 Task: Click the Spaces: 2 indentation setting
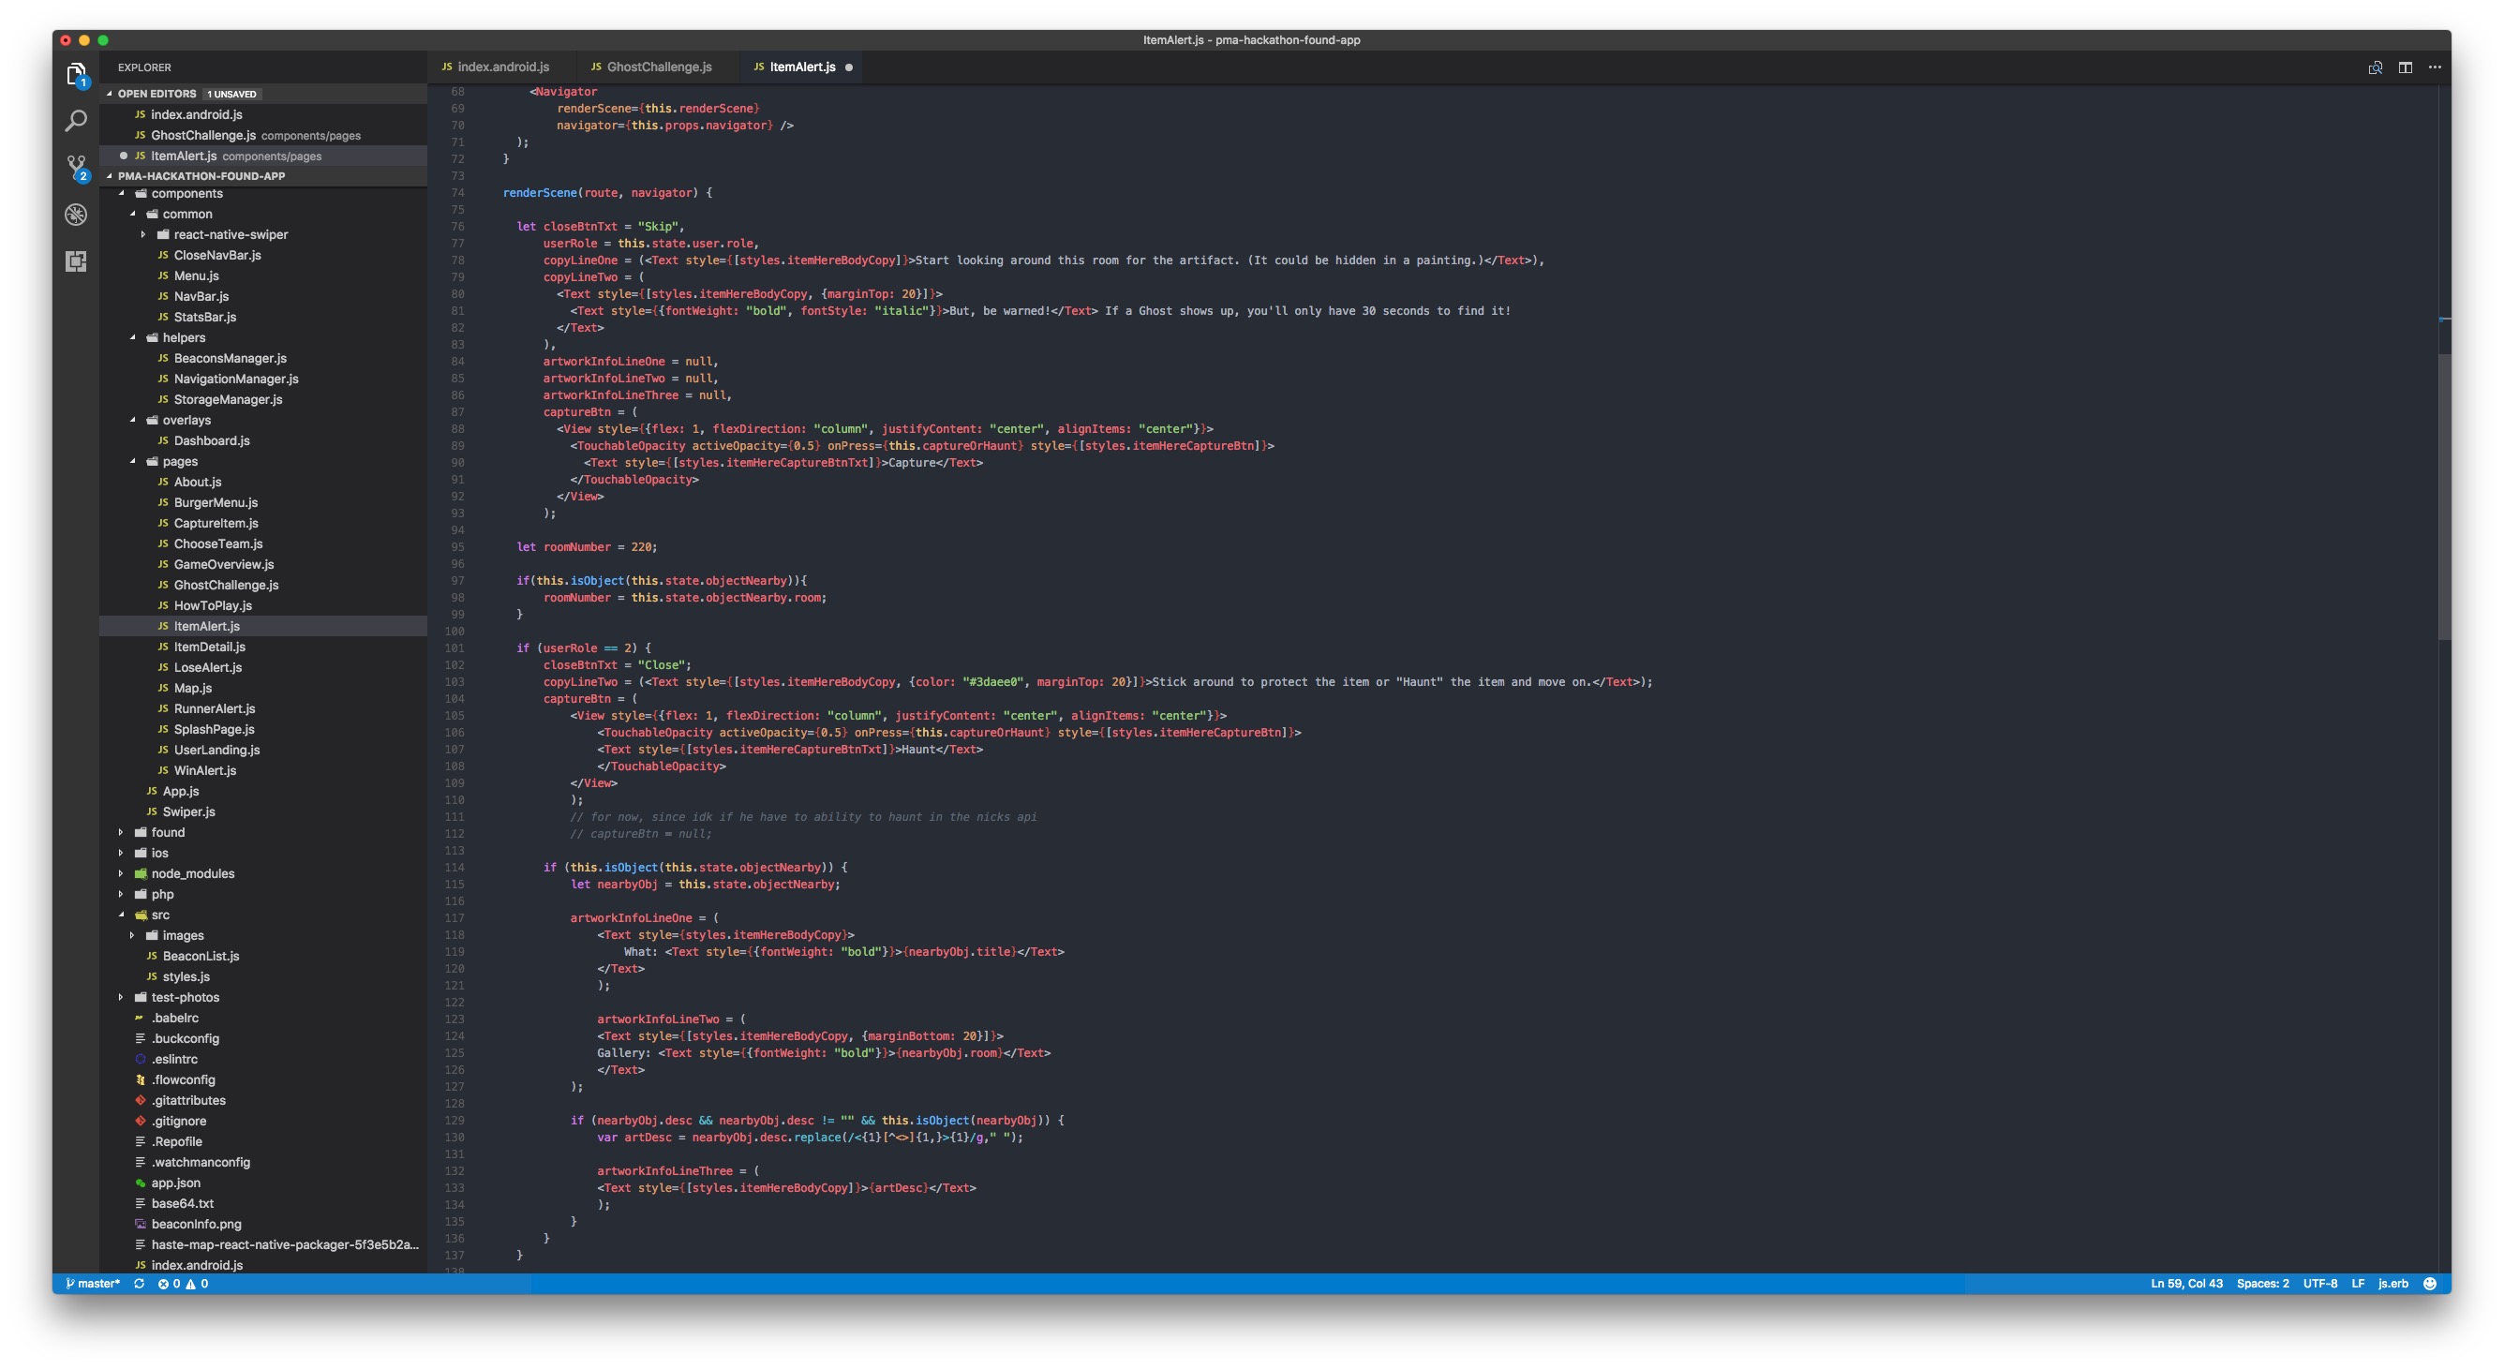coord(2262,1284)
